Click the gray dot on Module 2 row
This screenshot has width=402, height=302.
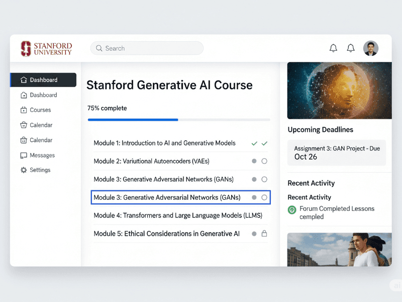[254, 161]
